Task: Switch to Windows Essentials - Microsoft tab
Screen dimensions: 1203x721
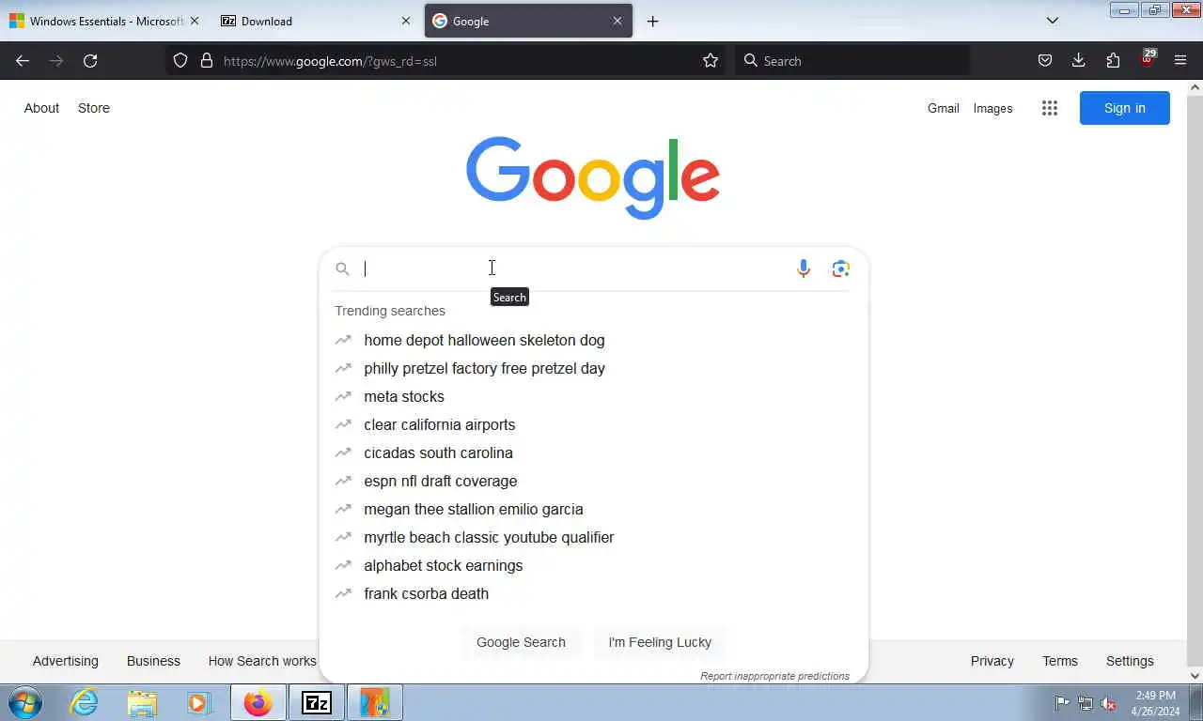Action: [103, 21]
